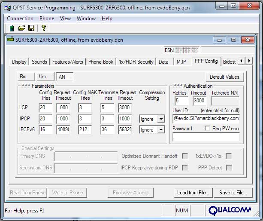Select the AN sub-tab
This screenshot has width=263, height=221.
pyautogui.click(x=64, y=77)
